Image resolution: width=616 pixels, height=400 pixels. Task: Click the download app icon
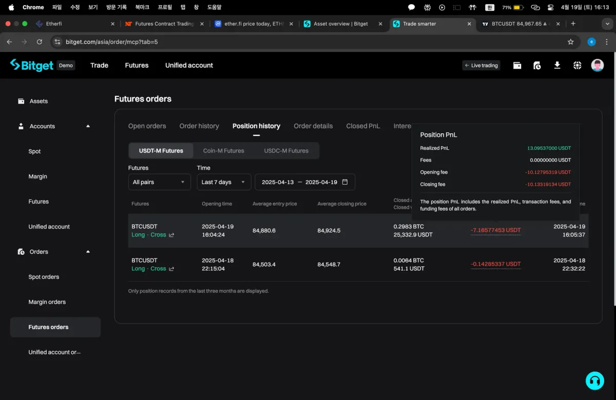pos(557,66)
